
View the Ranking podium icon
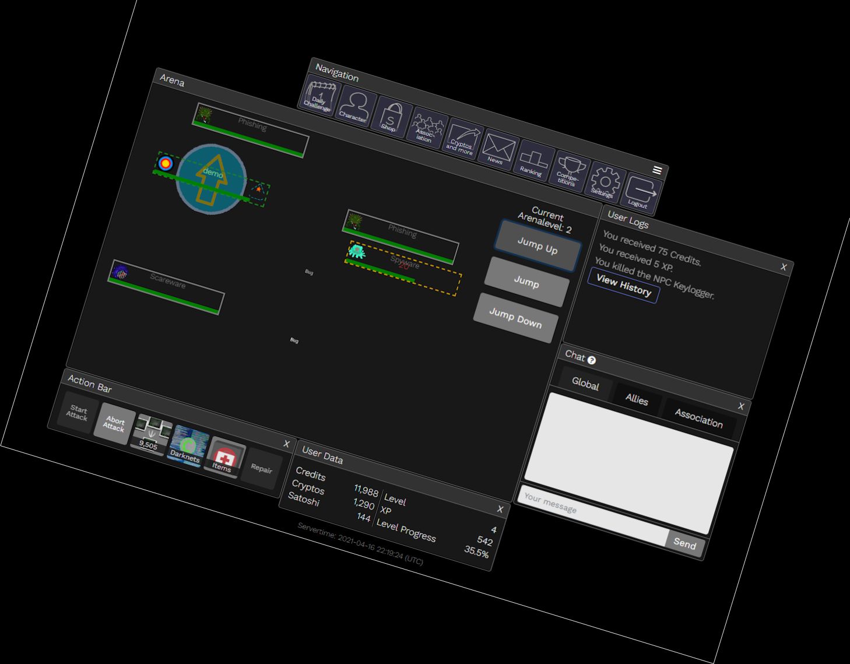point(533,160)
